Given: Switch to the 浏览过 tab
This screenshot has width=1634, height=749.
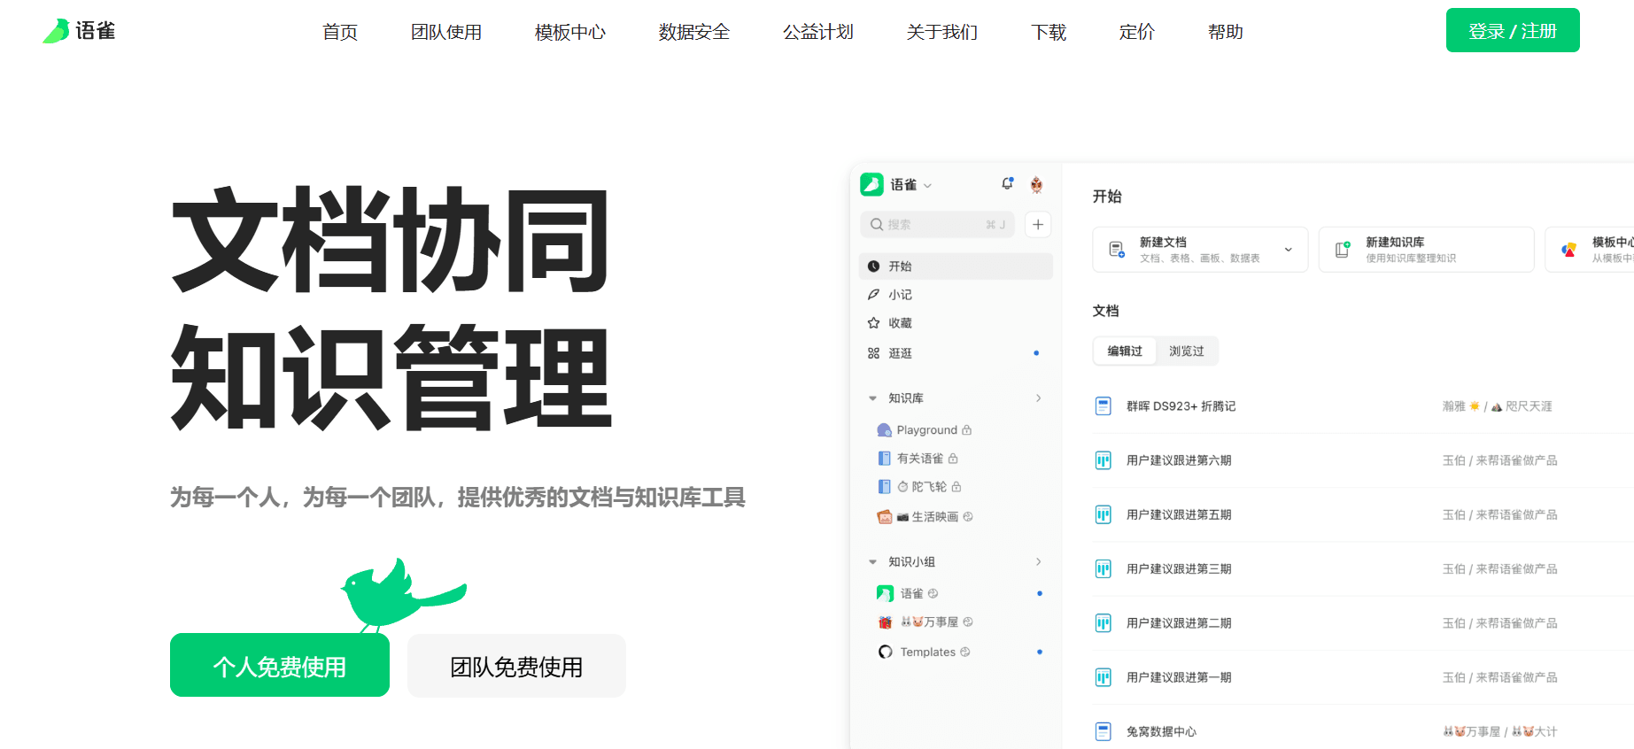Looking at the screenshot, I should point(1187,351).
